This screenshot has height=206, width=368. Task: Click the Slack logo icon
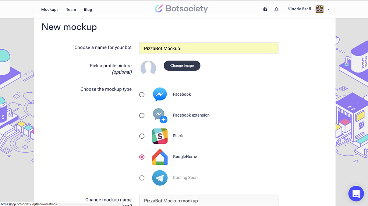tap(160, 136)
